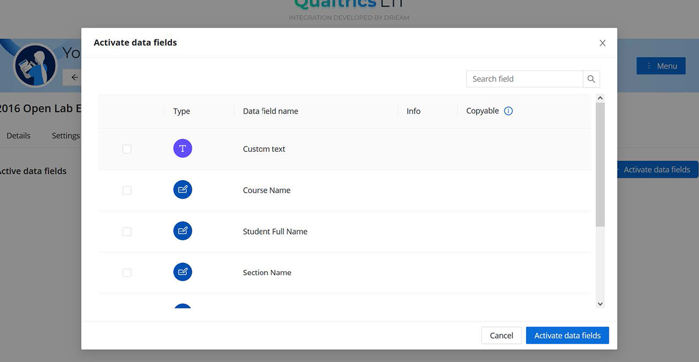Focus the Search field input
699x362 pixels.
524,79
